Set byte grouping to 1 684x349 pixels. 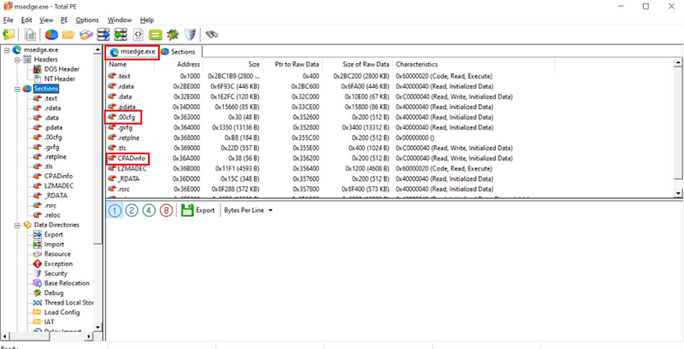click(115, 210)
